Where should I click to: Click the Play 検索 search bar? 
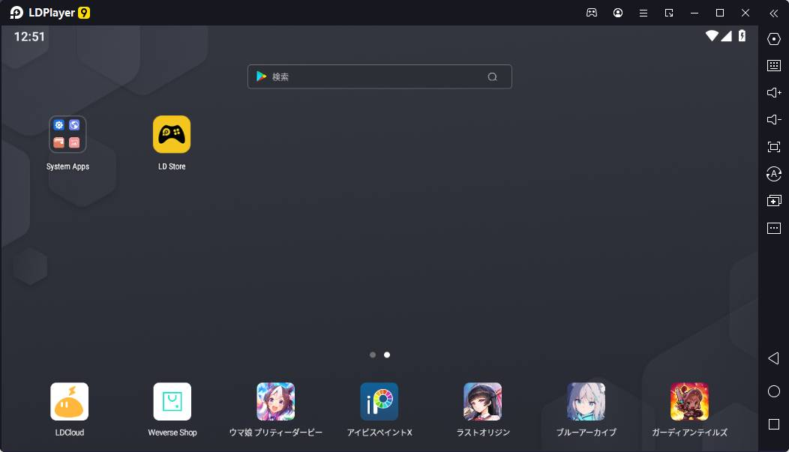pyautogui.click(x=379, y=76)
